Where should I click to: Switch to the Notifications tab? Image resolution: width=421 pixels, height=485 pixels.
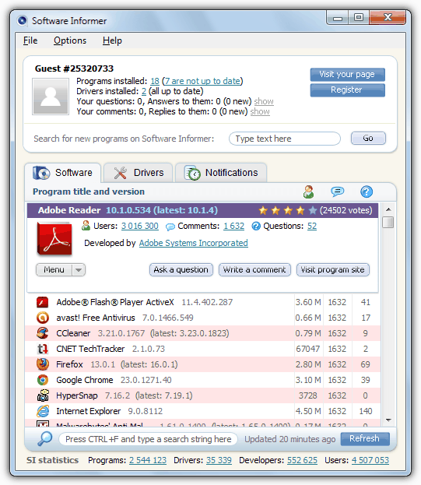point(221,173)
